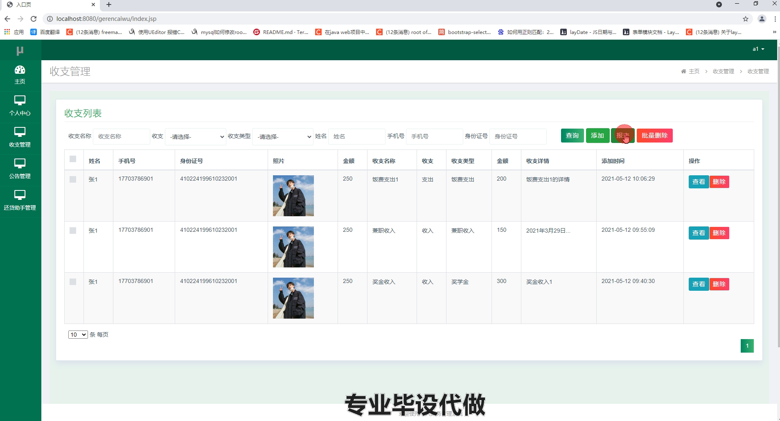Reload the page with refresh icon
780x421 pixels.
(34, 19)
